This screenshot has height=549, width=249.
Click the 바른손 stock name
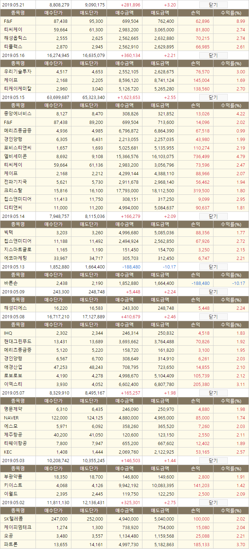tap(11, 283)
